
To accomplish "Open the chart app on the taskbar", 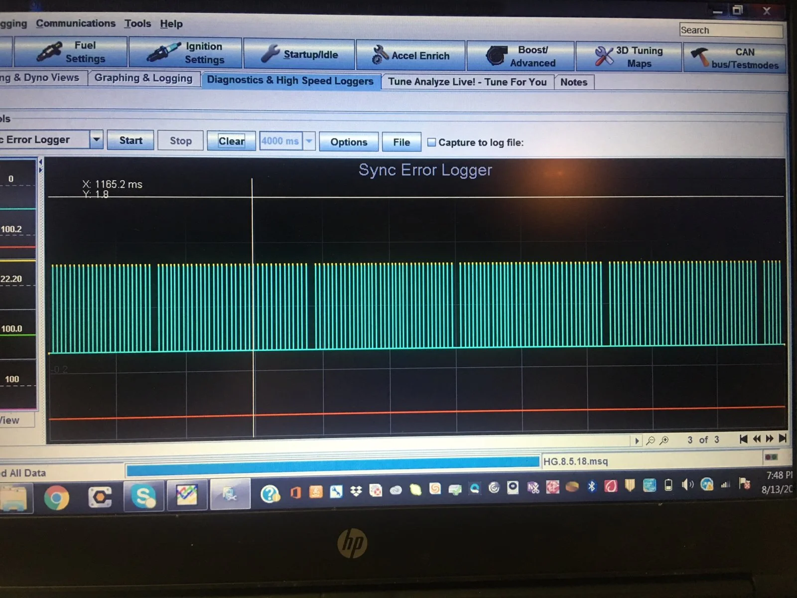I will point(187,495).
